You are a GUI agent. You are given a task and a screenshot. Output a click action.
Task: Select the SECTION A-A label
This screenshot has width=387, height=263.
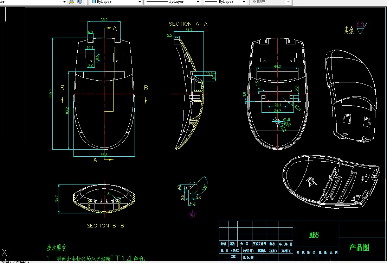pyautogui.click(x=188, y=24)
